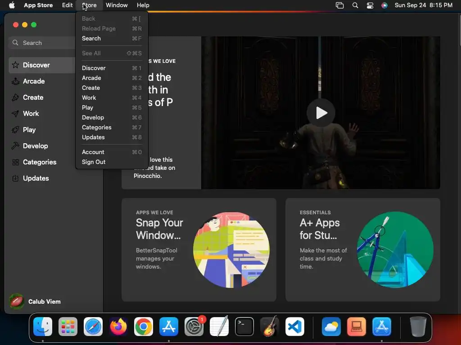Launch Firefox from the Dock
This screenshot has width=461, height=345.
(118, 327)
